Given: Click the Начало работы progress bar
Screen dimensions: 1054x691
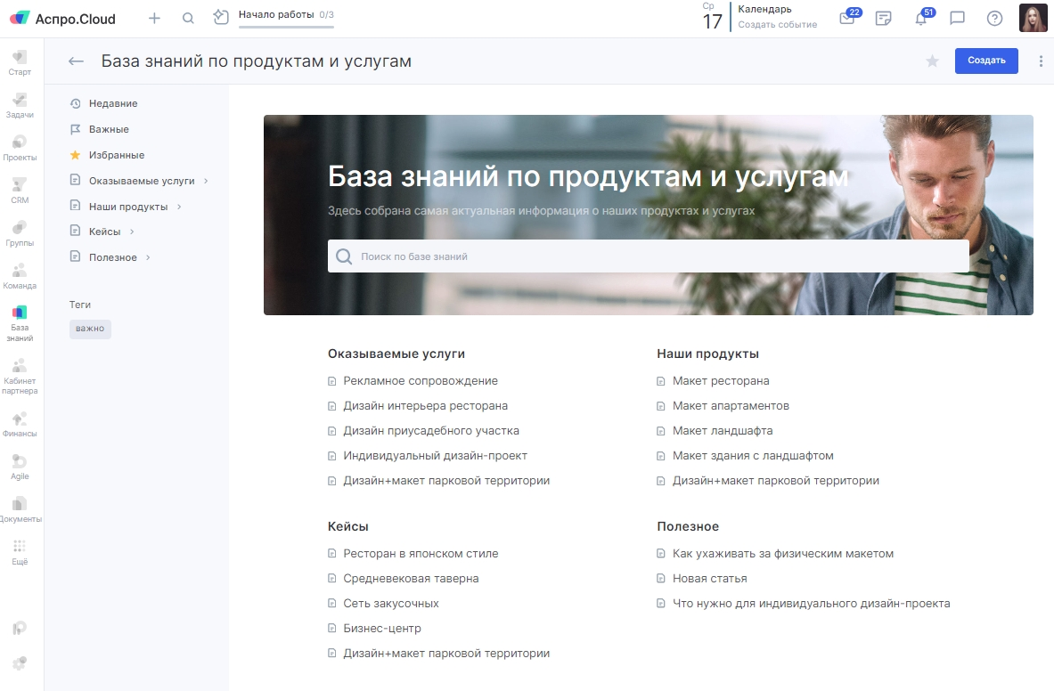Looking at the screenshot, I should point(285,27).
